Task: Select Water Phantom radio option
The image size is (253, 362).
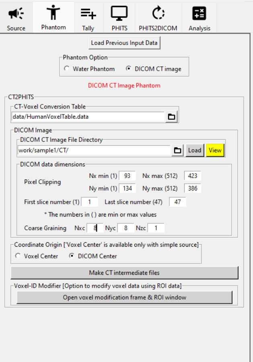Action: (x=67, y=69)
